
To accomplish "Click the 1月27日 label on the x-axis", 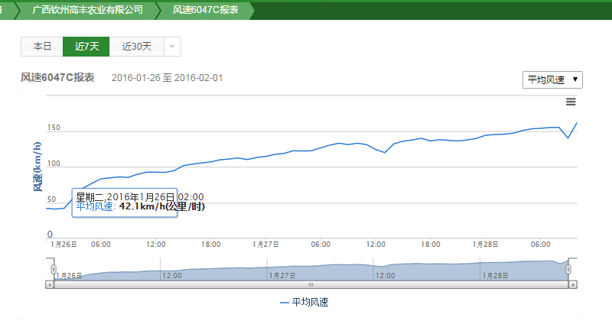I will coord(265,245).
